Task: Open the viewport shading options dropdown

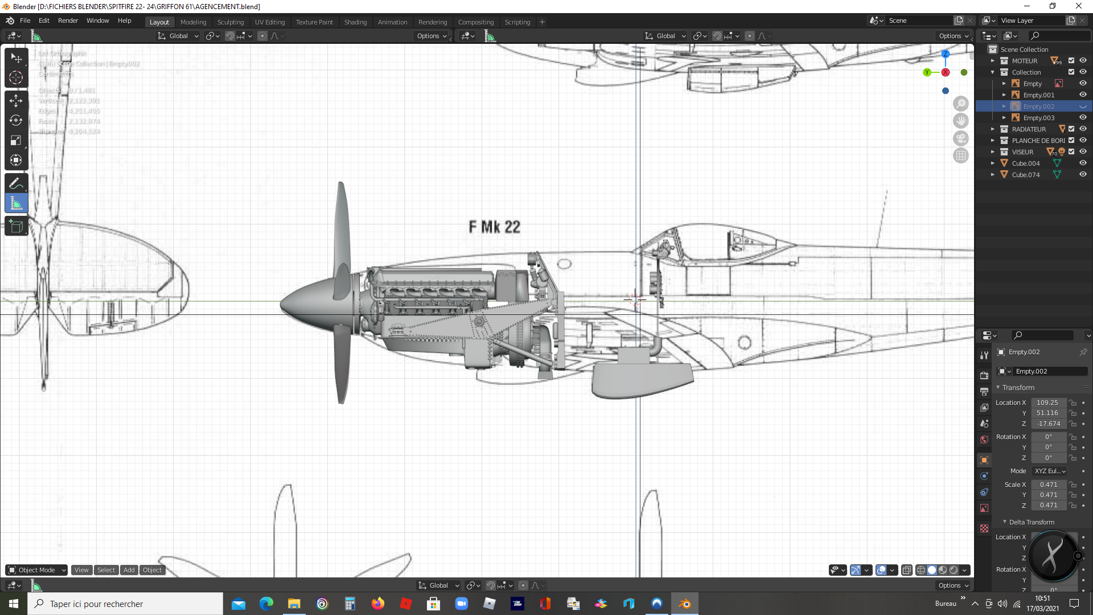Action: coord(964,570)
